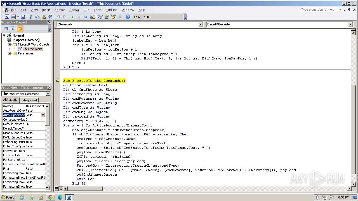Click the volume speaker icon in tray
358x201 pixels.
click(x=318, y=197)
